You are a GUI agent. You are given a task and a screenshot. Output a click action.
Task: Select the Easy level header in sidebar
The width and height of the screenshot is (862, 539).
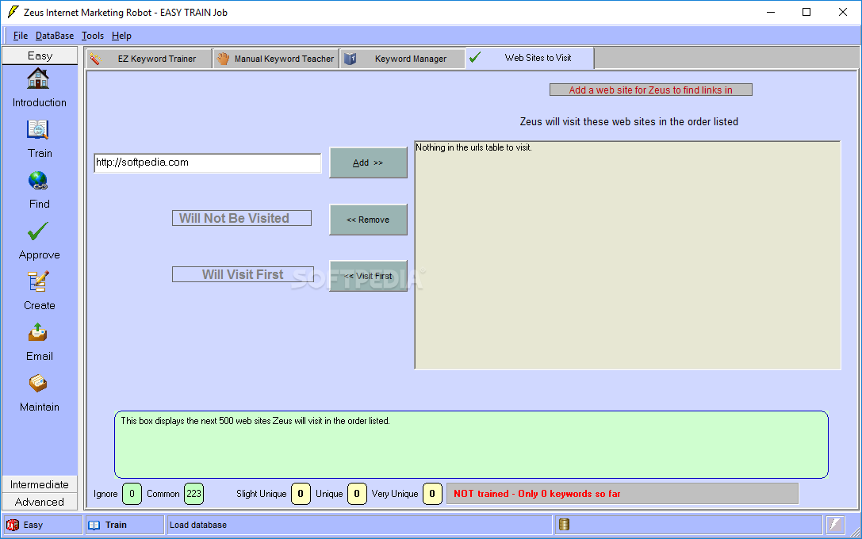[40, 55]
